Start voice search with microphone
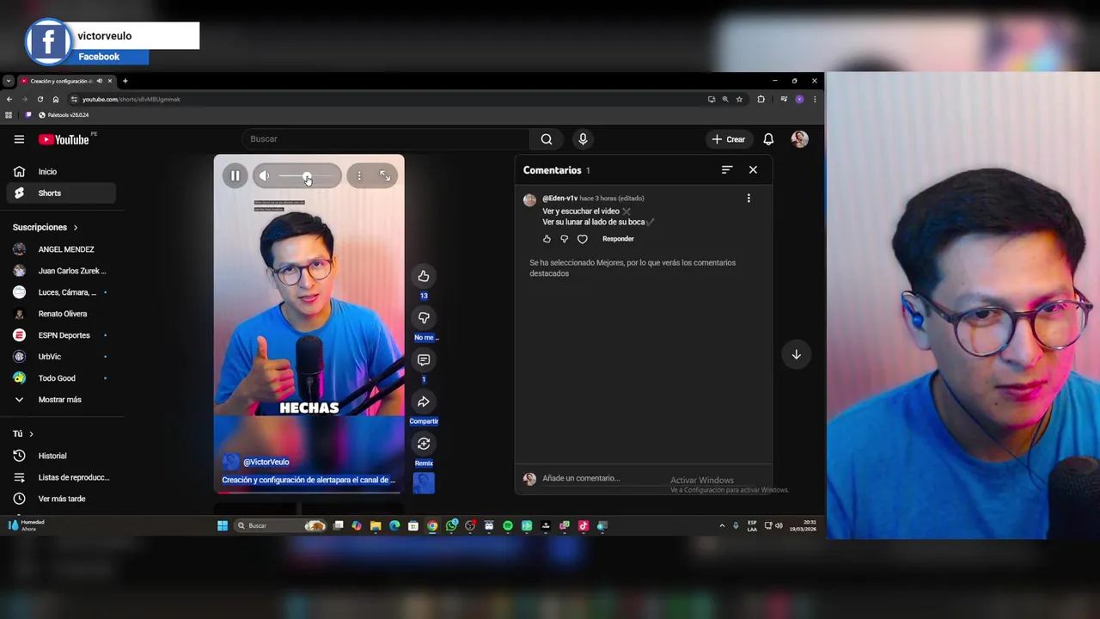Viewport: 1100px width, 619px height. click(583, 139)
